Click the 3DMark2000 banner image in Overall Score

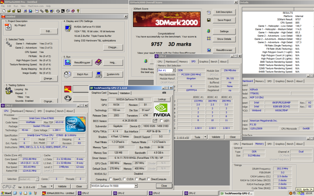[167, 19]
